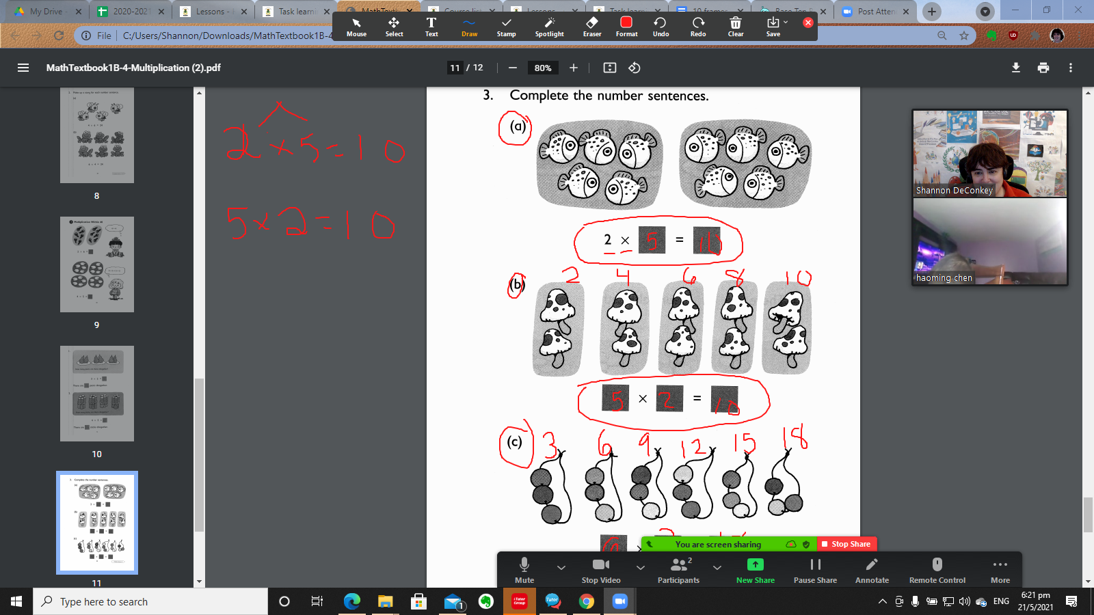Open Google Chrome from the taskbar
The width and height of the screenshot is (1094, 615).
586,601
